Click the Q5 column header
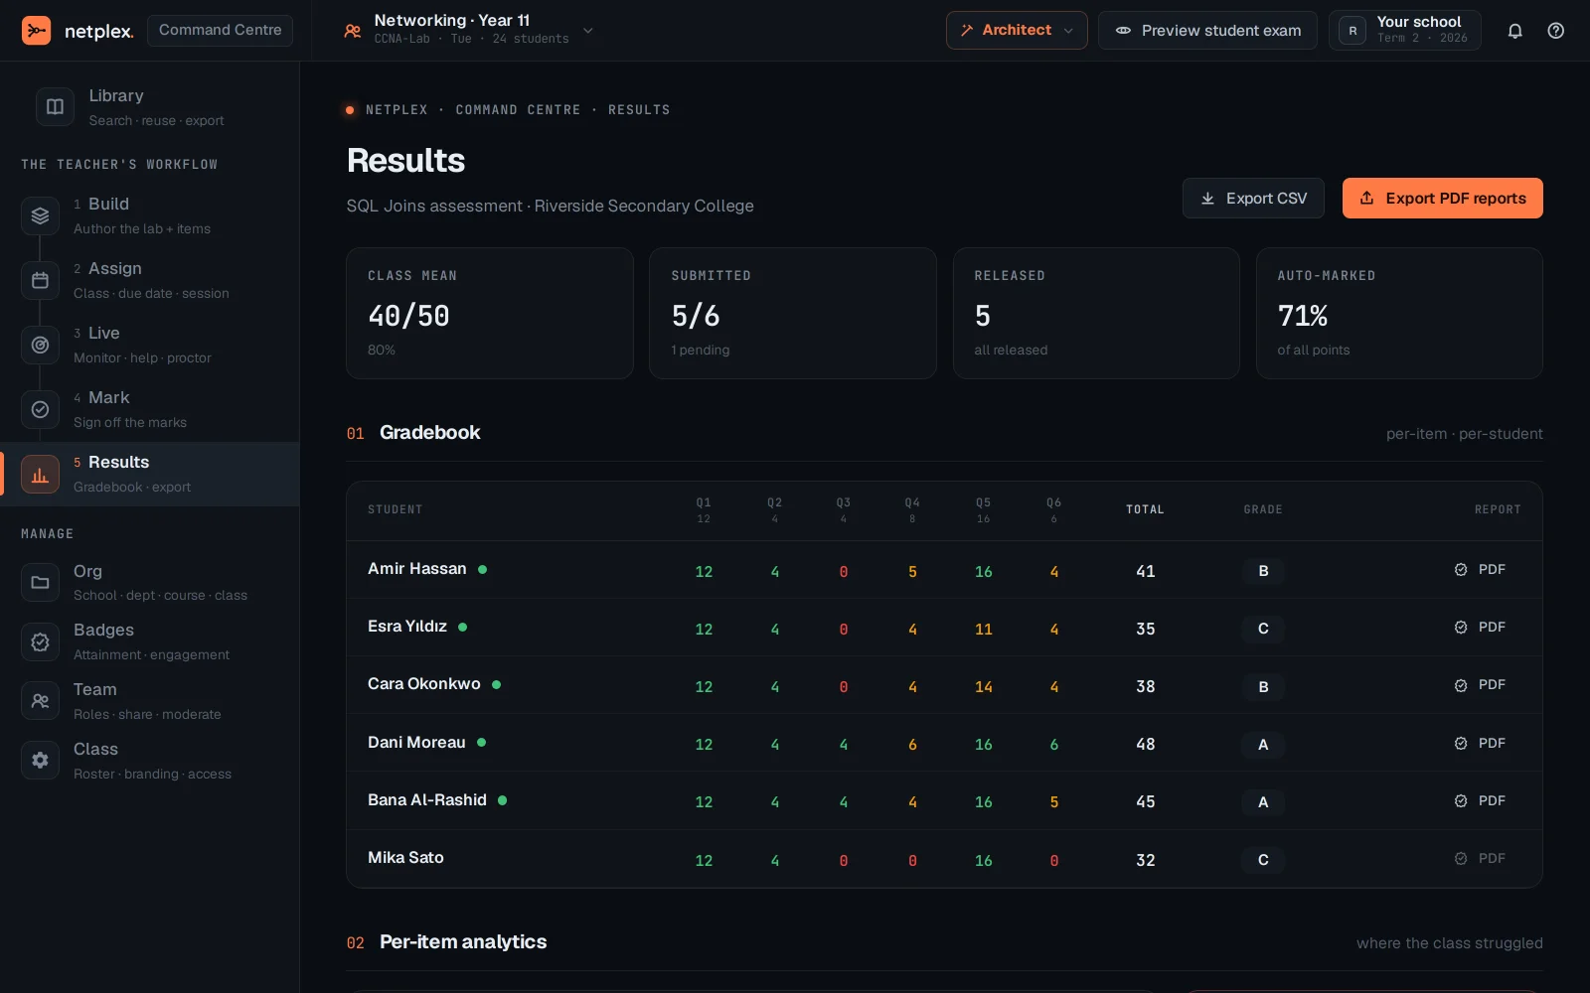Image resolution: width=1590 pixels, height=993 pixels. (983, 510)
